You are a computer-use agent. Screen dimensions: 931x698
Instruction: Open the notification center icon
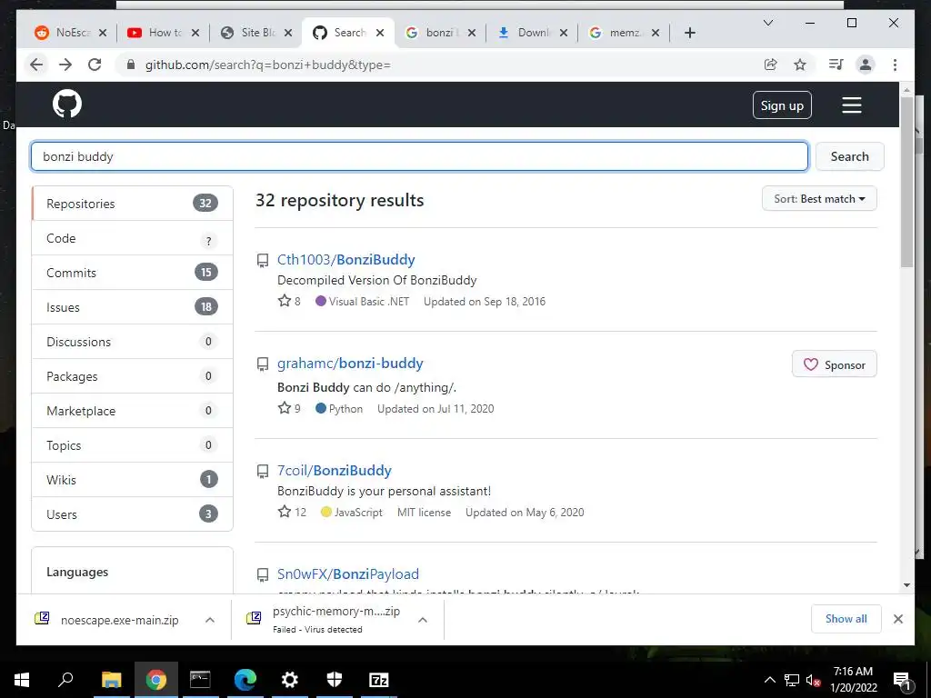[901, 680]
